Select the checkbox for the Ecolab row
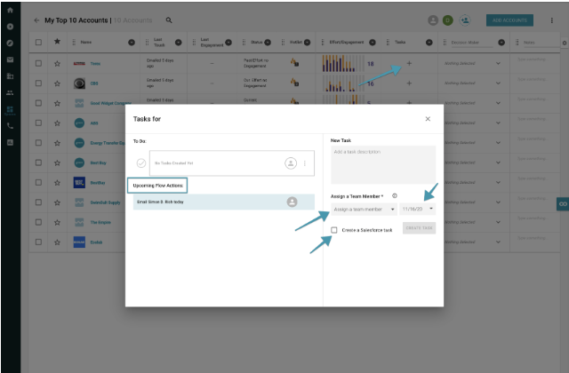 pyautogui.click(x=38, y=242)
